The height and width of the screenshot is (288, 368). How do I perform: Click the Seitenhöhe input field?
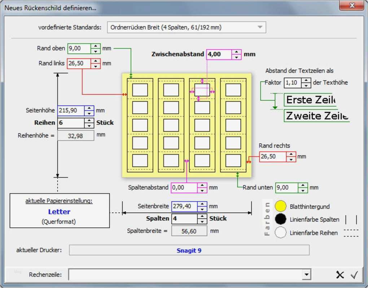pos(71,111)
